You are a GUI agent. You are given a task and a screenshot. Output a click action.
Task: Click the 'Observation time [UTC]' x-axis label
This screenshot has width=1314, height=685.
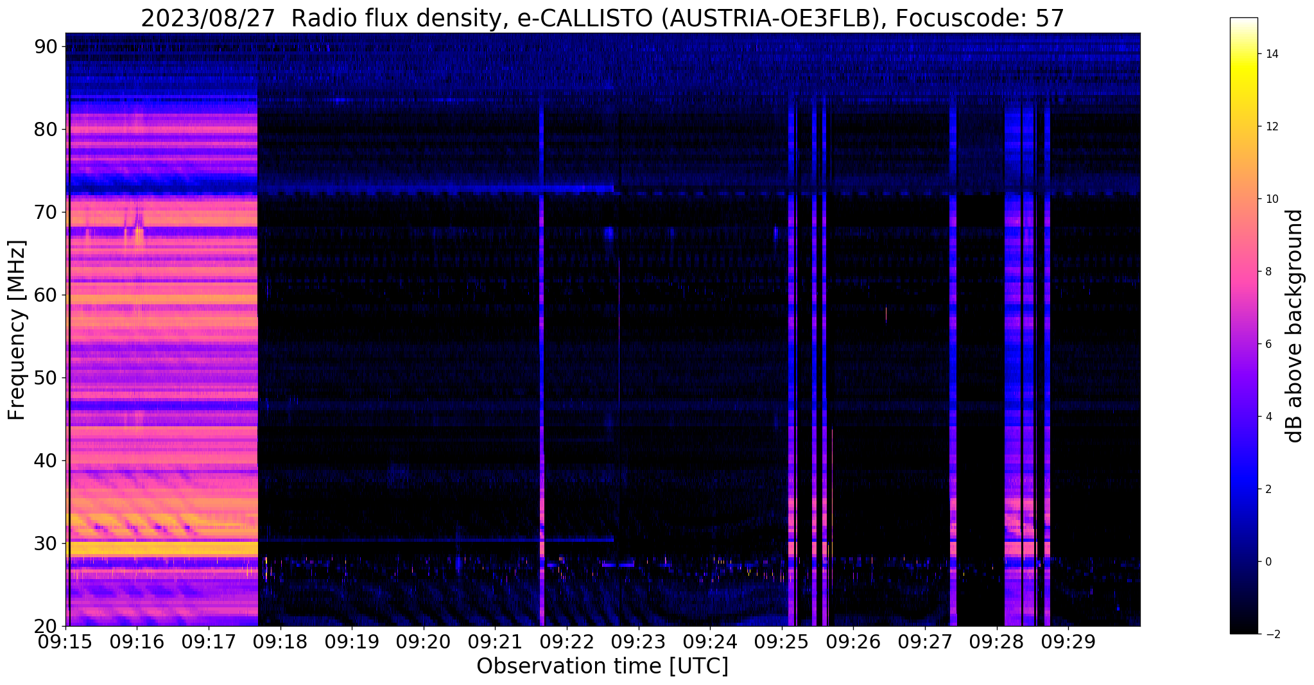point(602,666)
